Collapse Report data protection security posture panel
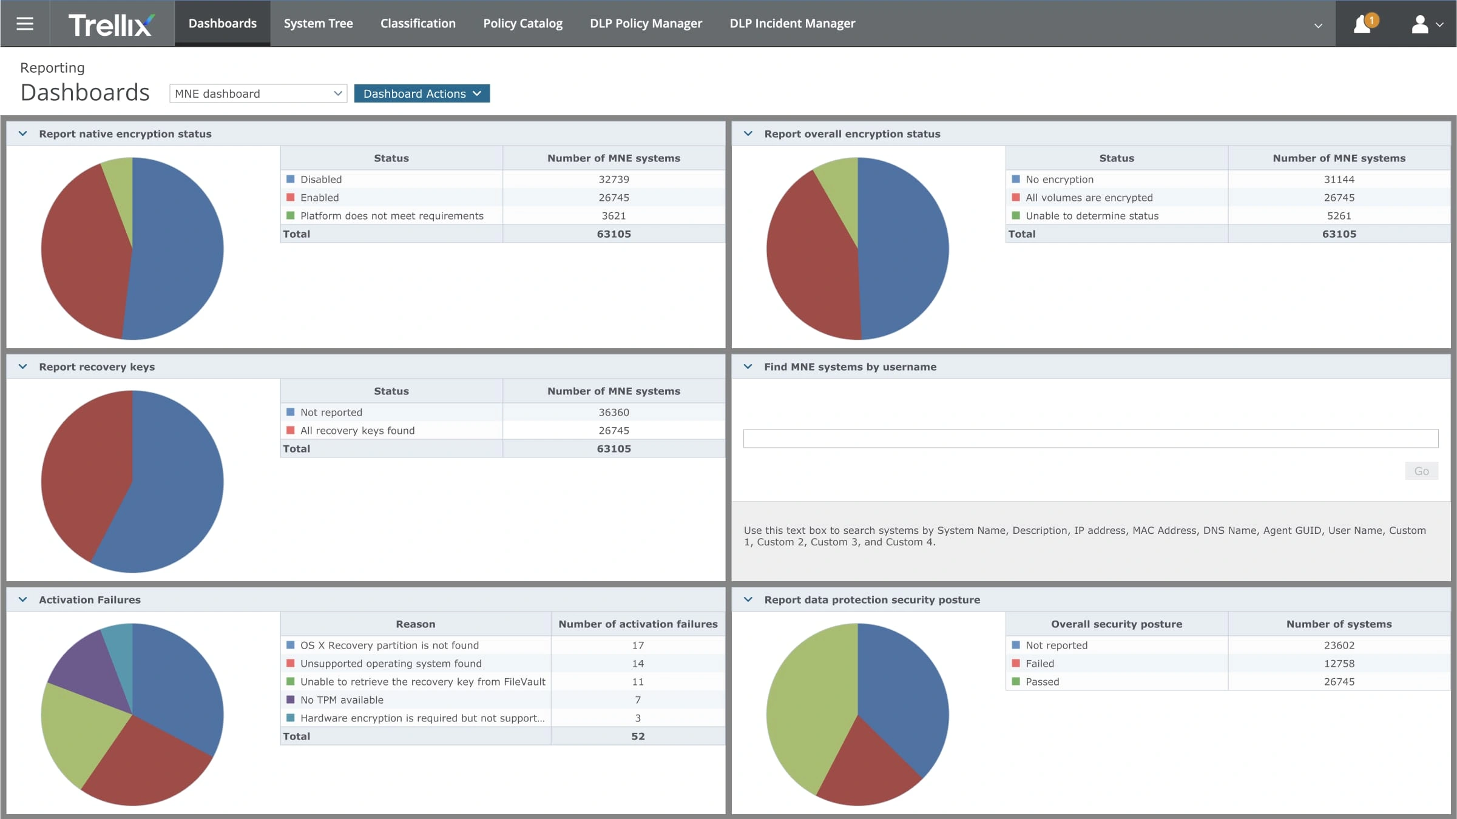 748,599
